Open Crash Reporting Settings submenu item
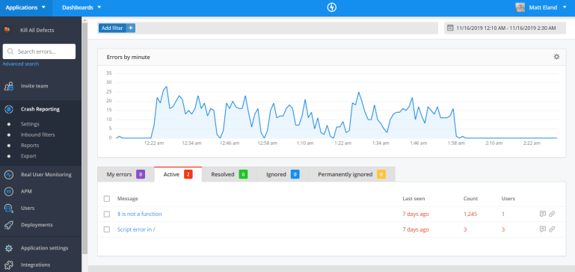 30,124
